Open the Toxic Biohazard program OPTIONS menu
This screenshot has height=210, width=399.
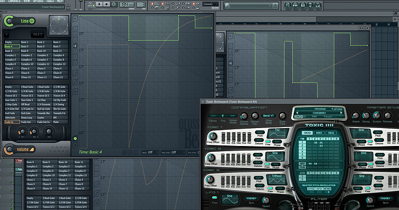tap(337, 109)
